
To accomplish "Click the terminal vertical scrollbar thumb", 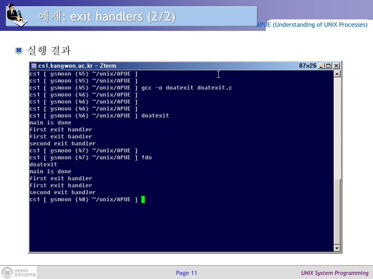I will [x=337, y=212].
